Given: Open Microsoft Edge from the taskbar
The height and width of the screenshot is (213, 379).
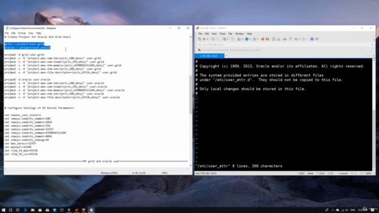Looking at the screenshot, I should click(25, 210).
